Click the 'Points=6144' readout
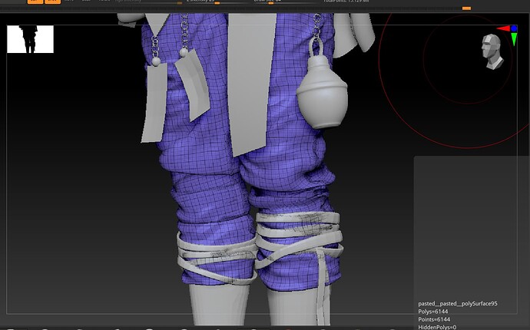The width and height of the screenshot is (530, 330). [x=434, y=319]
